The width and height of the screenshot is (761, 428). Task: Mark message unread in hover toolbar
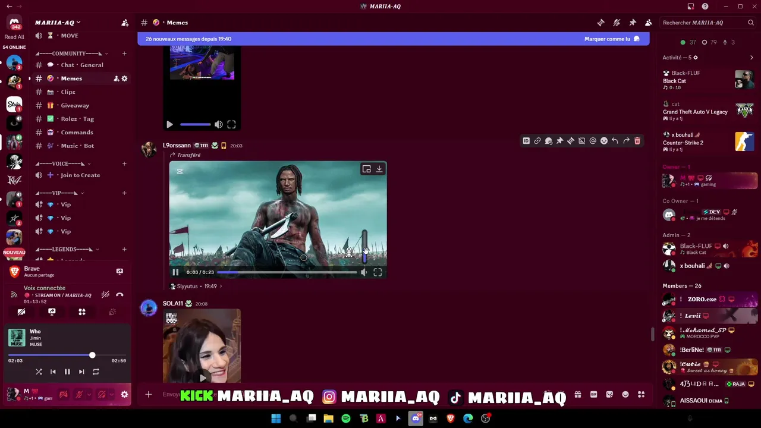tap(549, 141)
